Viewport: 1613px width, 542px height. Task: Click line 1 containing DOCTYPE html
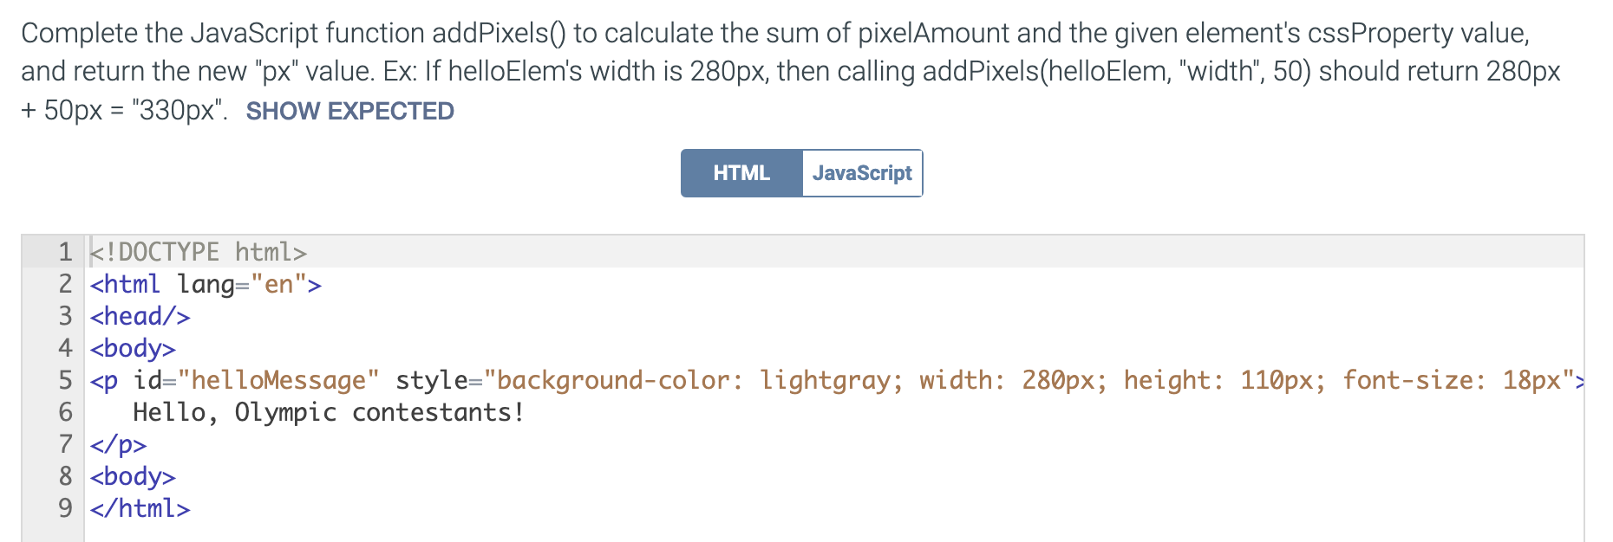[197, 252]
